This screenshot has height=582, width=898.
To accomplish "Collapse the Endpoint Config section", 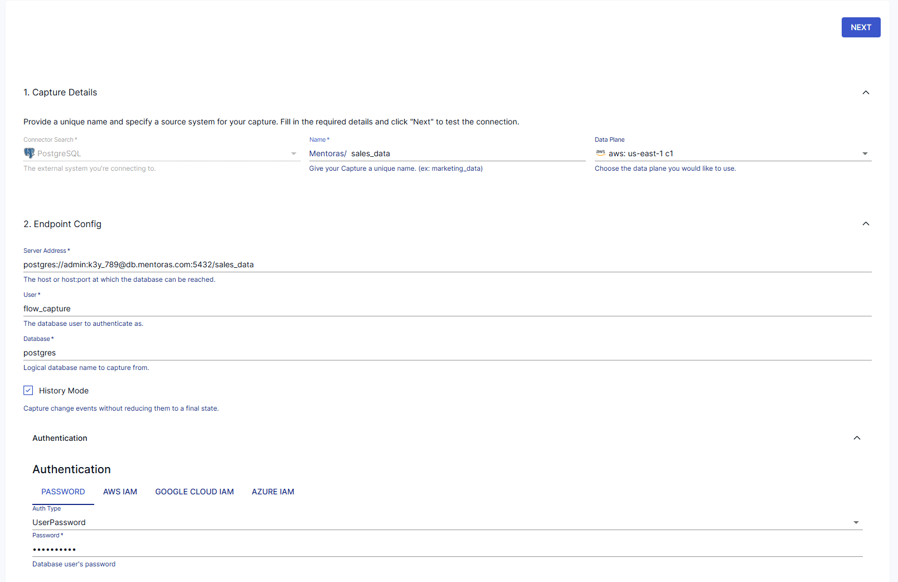I will [866, 223].
